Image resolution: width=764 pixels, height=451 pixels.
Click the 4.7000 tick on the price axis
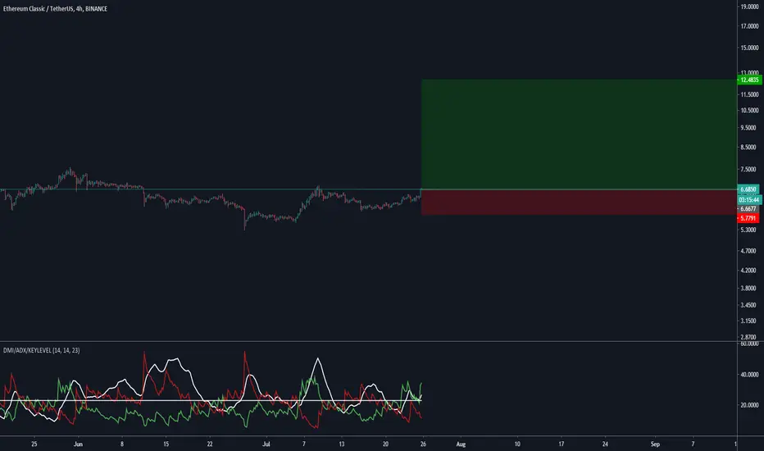(748, 251)
